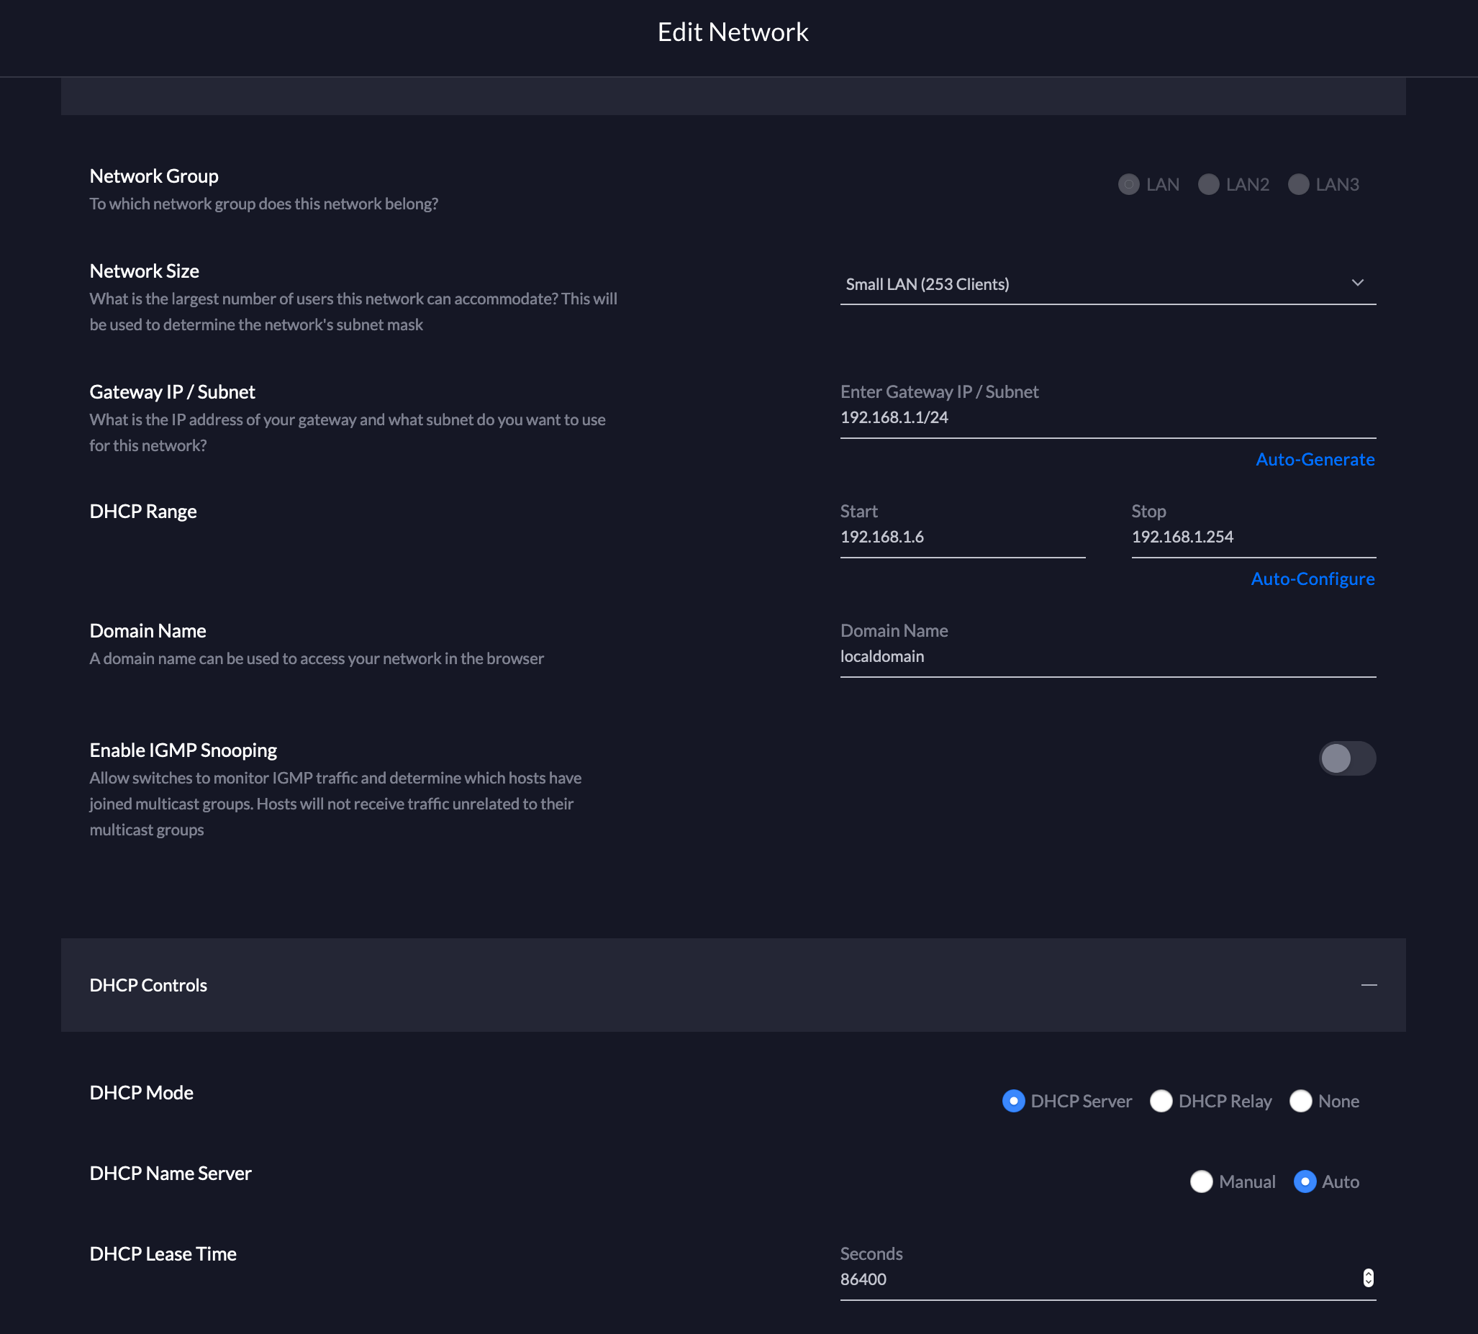Click the Network Group heading text
Screen dimensions: 1478x1334
coord(154,176)
